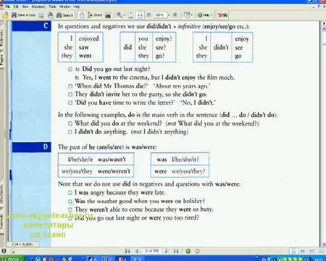Expand the zoom tool dropdown arrow
The image size is (326, 261).
point(125,15)
